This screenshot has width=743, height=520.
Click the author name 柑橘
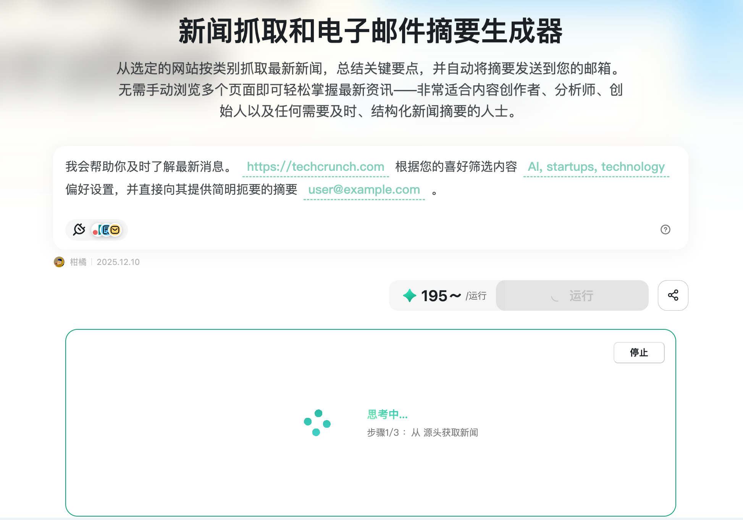coord(78,262)
